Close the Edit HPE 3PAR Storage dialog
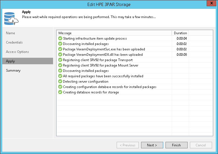This screenshot has width=218, height=154. click(210, 4)
